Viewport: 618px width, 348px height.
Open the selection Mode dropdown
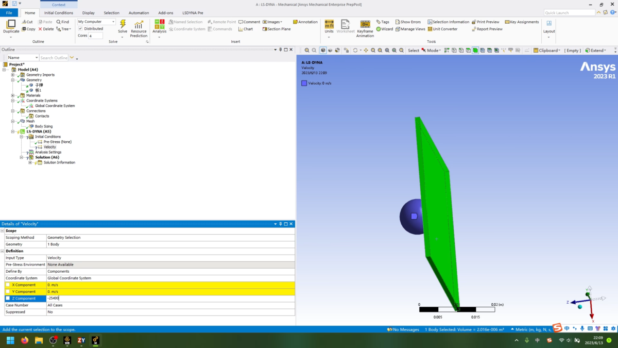point(432,51)
